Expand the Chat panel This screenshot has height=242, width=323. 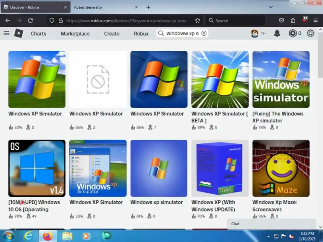point(272,224)
